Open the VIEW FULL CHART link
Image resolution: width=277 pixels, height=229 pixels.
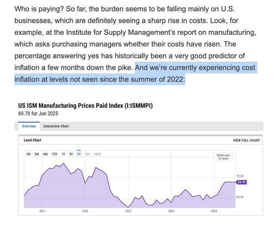click(x=247, y=140)
